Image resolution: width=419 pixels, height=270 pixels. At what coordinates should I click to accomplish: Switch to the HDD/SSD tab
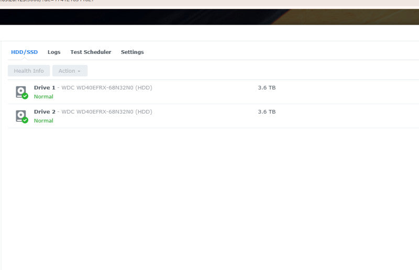(x=24, y=52)
